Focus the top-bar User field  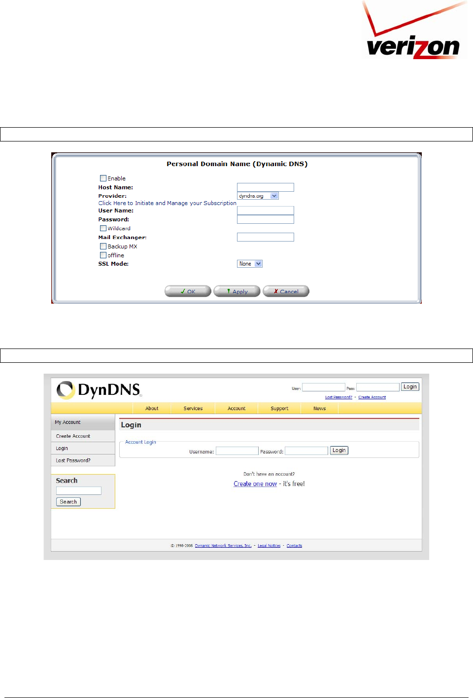click(323, 387)
